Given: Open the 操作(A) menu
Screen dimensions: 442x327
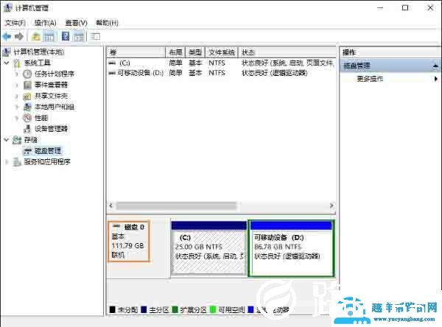Looking at the screenshot, I should click(45, 23).
